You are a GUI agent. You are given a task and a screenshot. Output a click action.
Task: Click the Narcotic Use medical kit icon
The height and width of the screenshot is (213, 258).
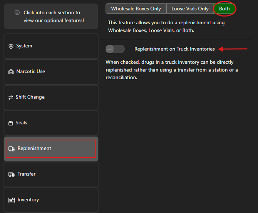11,72
